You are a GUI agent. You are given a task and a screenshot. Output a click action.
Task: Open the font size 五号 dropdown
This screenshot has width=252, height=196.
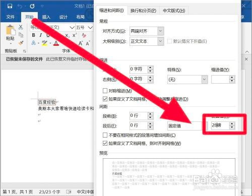(x=90, y=27)
